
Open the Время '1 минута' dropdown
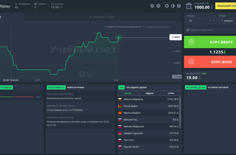[227, 21]
